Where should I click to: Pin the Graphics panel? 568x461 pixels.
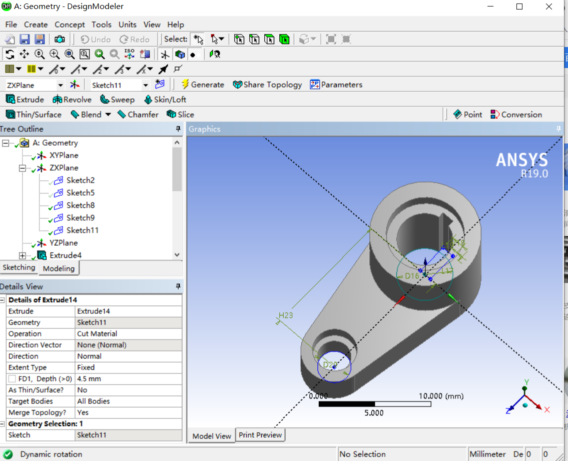coord(558,128)
